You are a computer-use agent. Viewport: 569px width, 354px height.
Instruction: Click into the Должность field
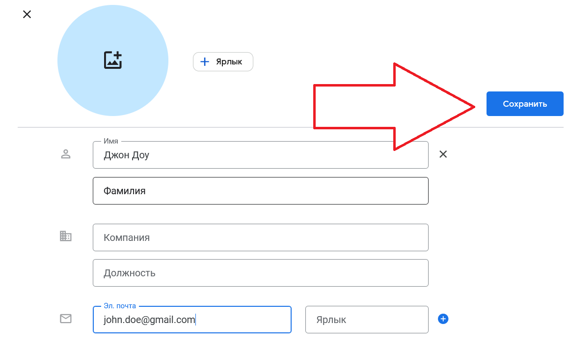pyautogui.click(x=260, y=273)
